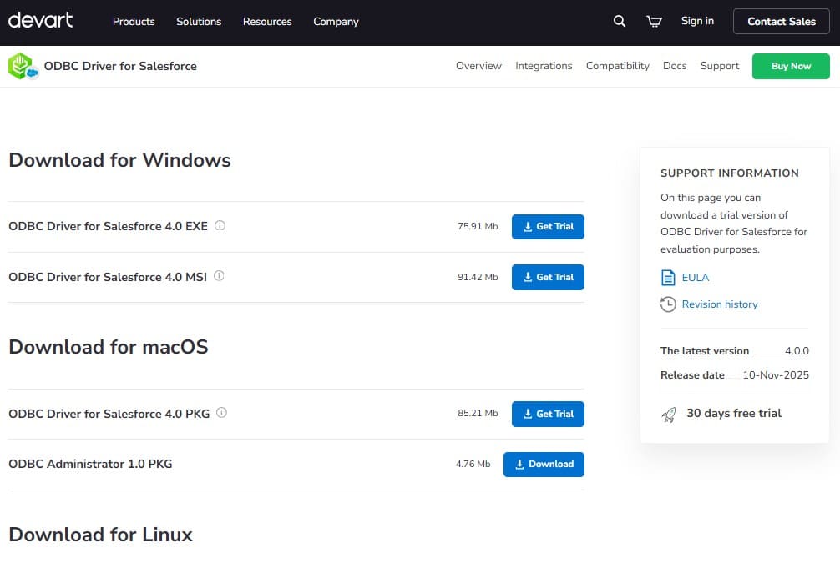Click the devart logo

pos(40,21)
